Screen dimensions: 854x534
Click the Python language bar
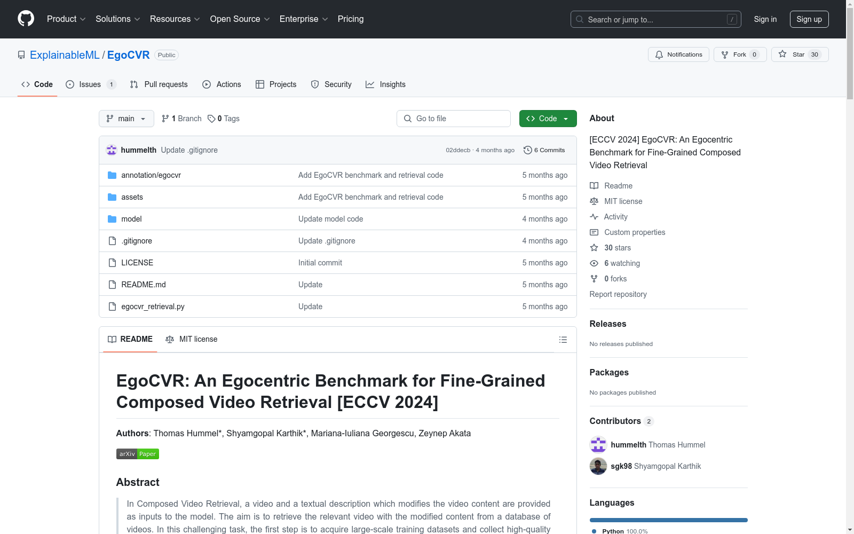point(669,520)
